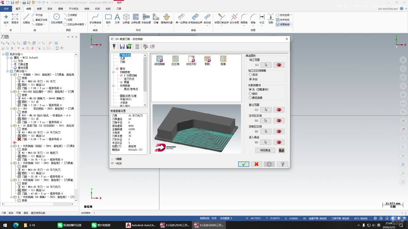408x229 pixels.
Task: Open the color grid swatch button
Action: pyautogui.click(x=281, y=150)
